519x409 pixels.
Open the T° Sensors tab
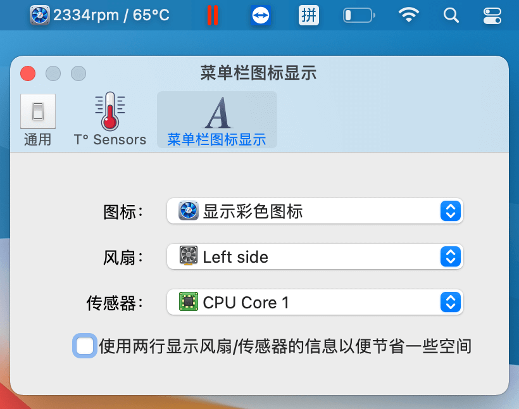click(110, 120)
